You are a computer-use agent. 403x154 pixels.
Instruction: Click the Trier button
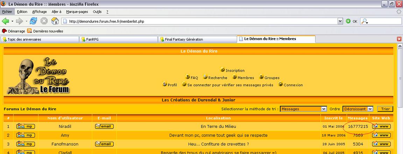pos(385,109)
